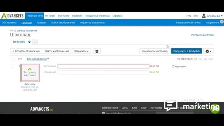This screenshot has height=126, width=224.
Task: Open Блог link in header
Action: [196, 16]
